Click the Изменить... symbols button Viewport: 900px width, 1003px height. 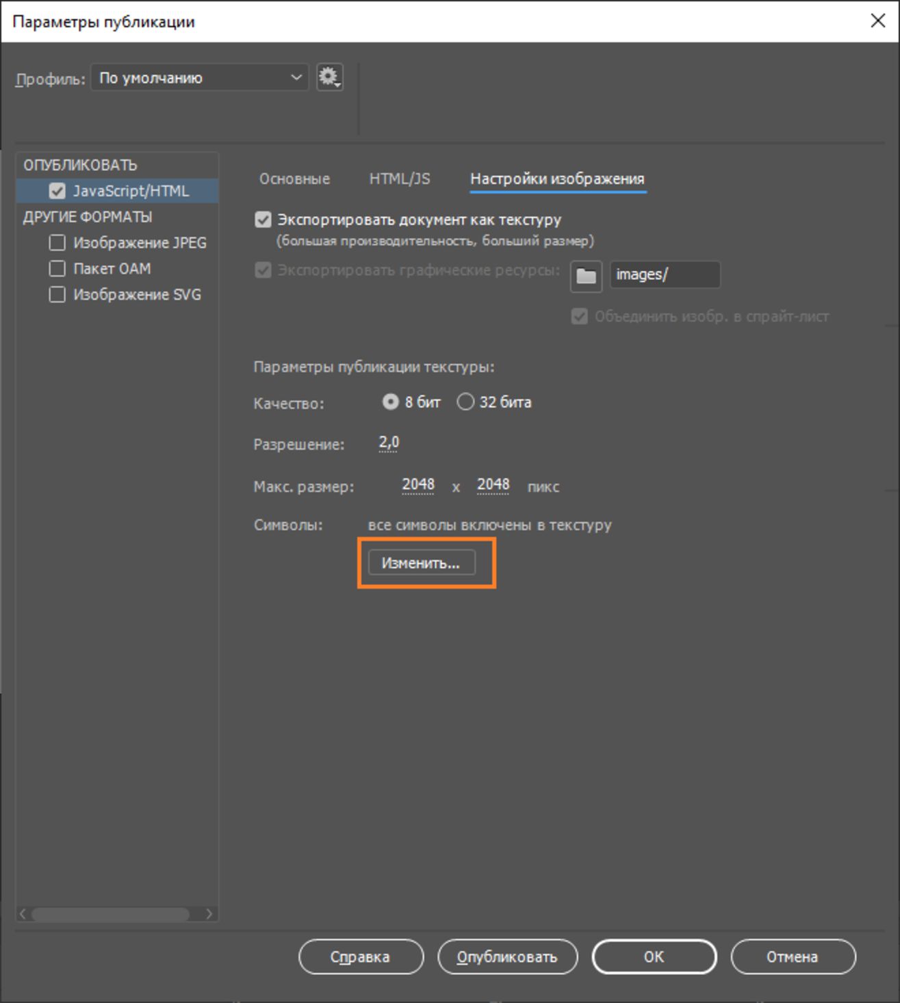click(422, 563)
